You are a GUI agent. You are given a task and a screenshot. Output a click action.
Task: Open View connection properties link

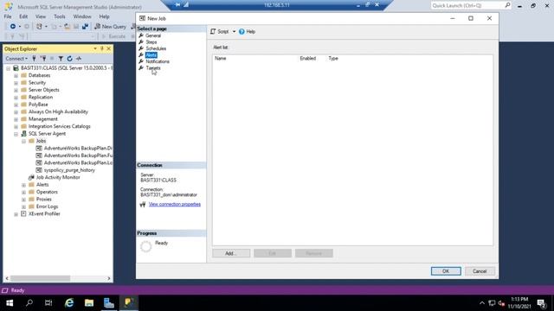(175, 204)
